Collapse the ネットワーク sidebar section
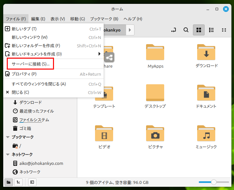Screen dimensions: 234x190 pyautogui.click(x=8, y=155)
